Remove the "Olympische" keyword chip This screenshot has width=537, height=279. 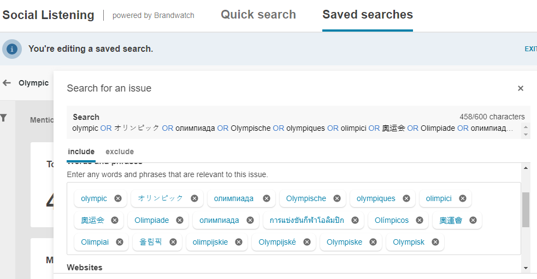click(x=337, y=198)
